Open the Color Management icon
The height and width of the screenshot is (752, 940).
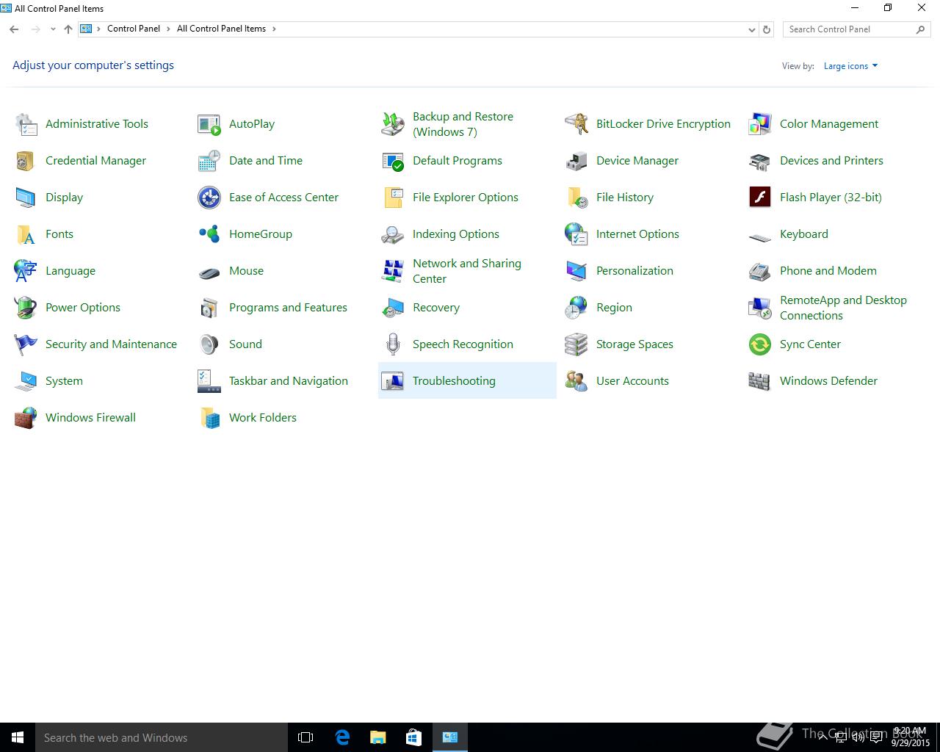(x=760, y=124)
